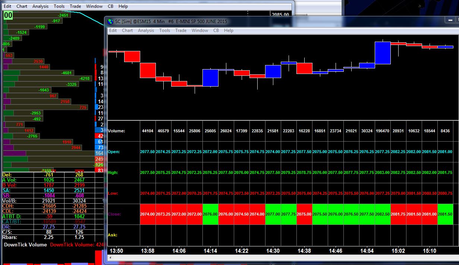Click the white DownTick Volume label
The image size is (459, 265).
click(x=25, y=245)
